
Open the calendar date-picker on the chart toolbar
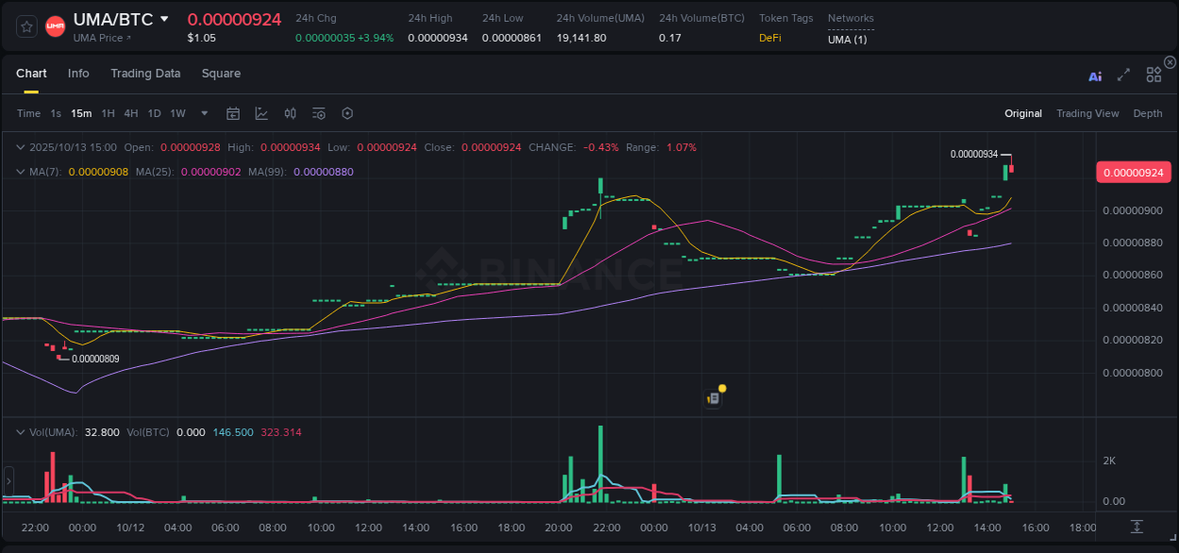[x=233, y=113]
